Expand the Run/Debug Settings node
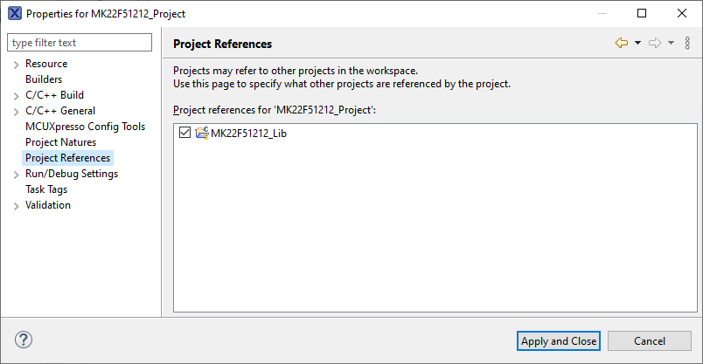The image size is (703, 364). point(16,175)
